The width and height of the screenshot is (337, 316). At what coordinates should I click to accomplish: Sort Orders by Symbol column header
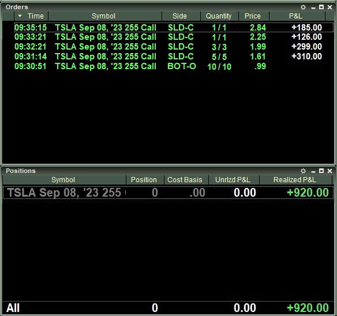(x=105, y=16)
